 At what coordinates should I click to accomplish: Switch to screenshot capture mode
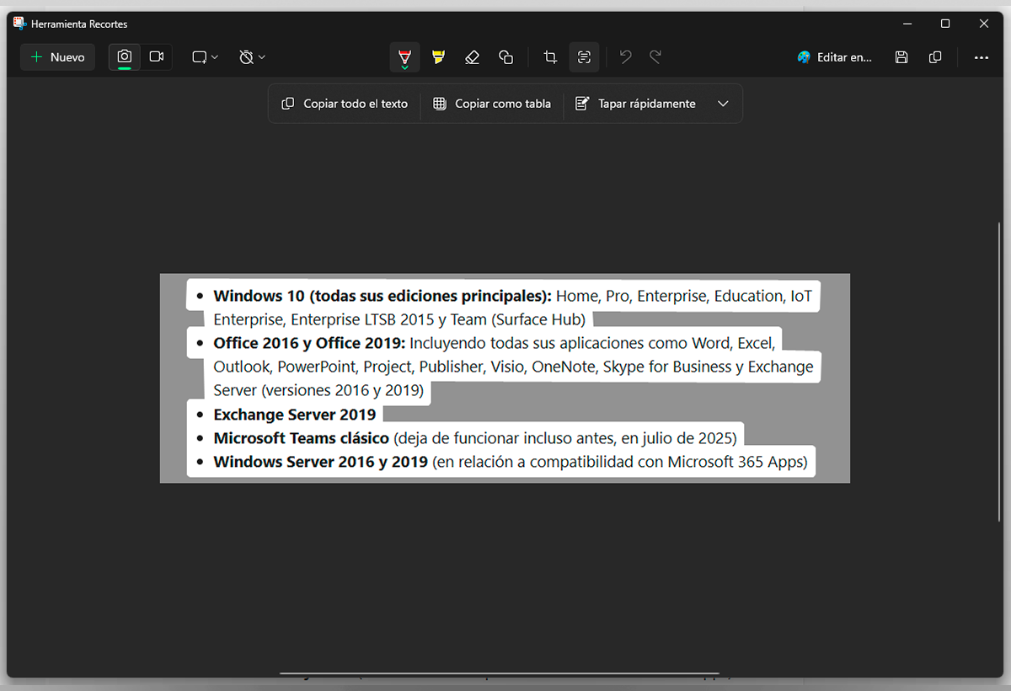(x=125, y=57)
